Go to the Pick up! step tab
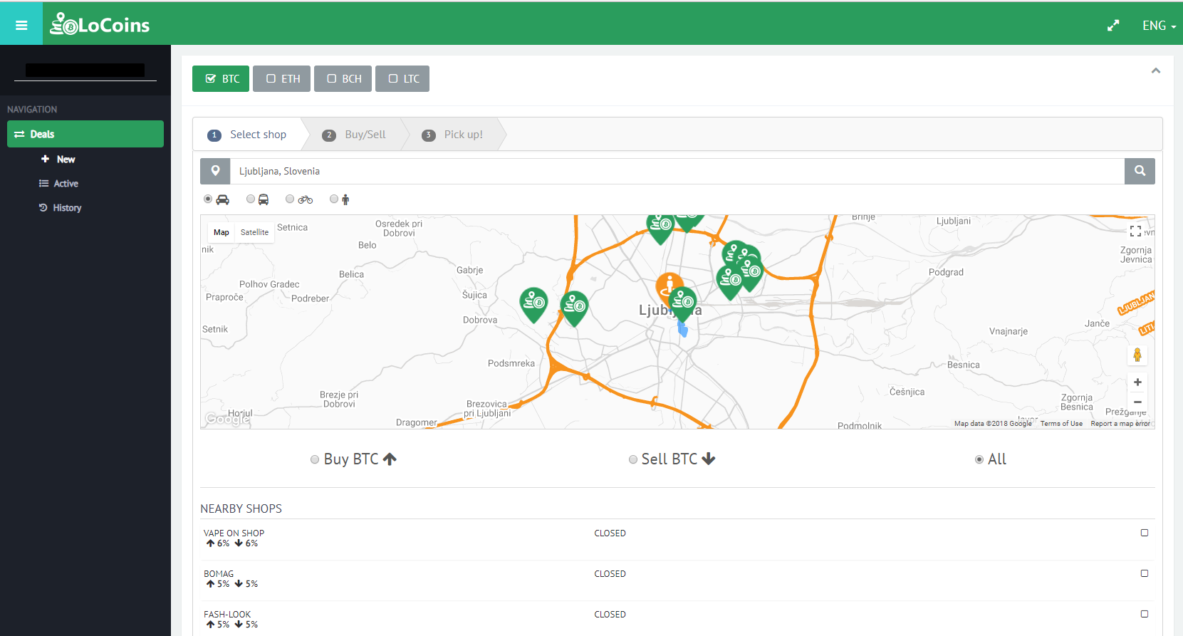This screenshot has height=636, width=1183. (x=453, y=135)
